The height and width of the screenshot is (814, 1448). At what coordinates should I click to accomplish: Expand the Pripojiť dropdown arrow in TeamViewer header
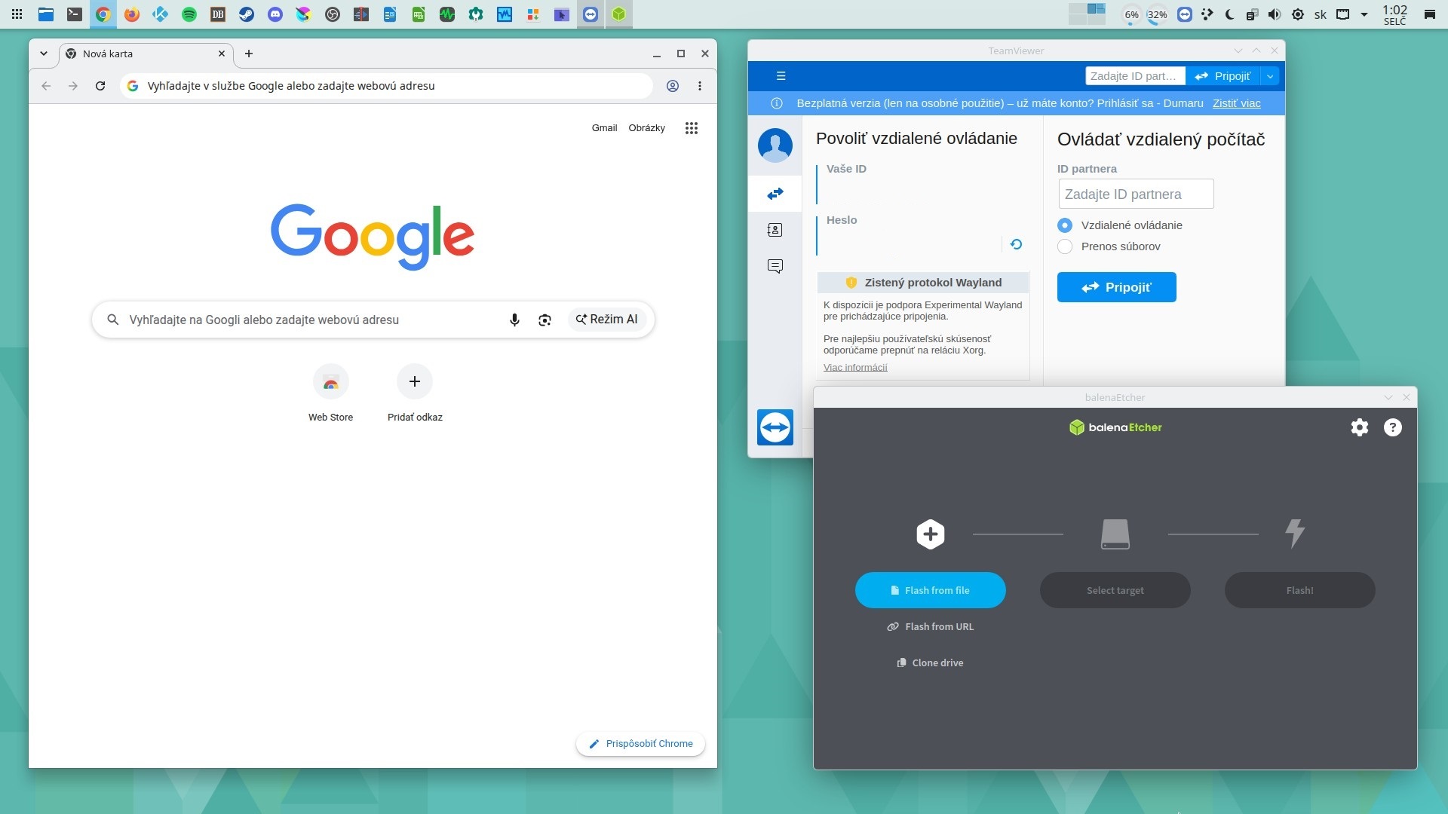pyautogui.click(x=1269, y=76)
